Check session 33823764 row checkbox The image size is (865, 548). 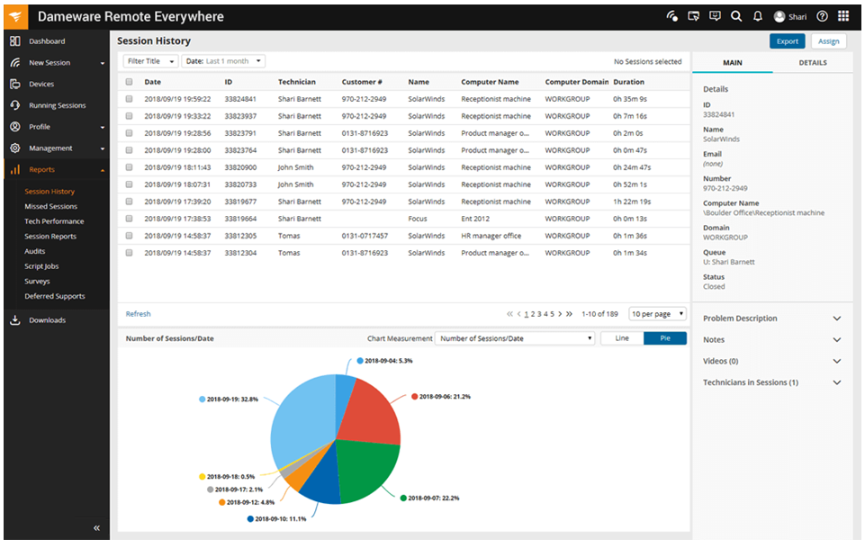(129, 150)
